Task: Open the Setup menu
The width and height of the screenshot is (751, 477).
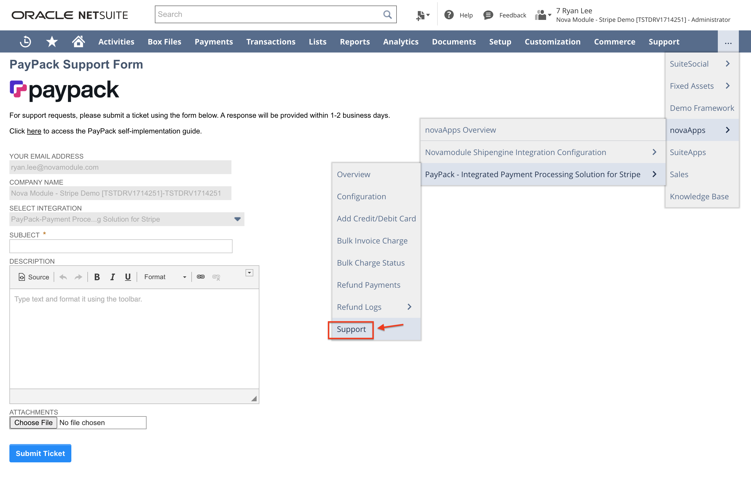Action: (x=500, y=42)
